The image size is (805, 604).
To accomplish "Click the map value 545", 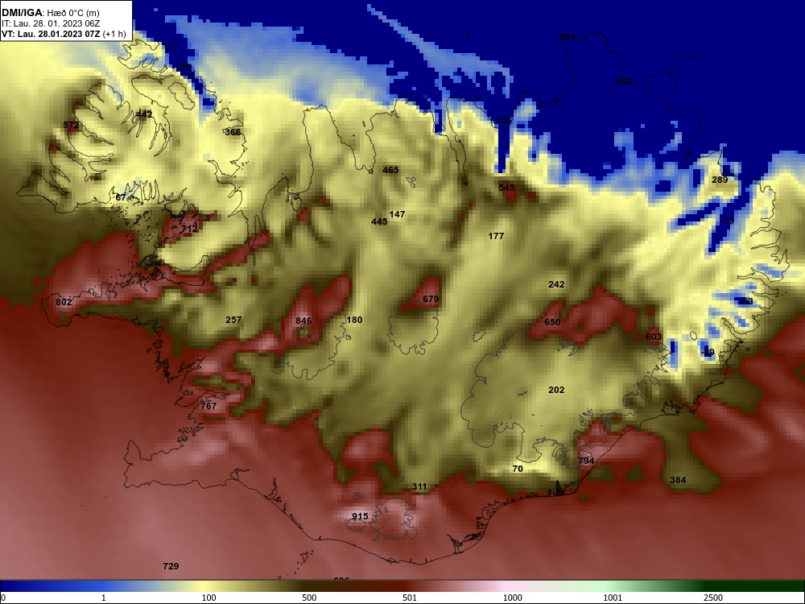I will click(x=506, y=188).
